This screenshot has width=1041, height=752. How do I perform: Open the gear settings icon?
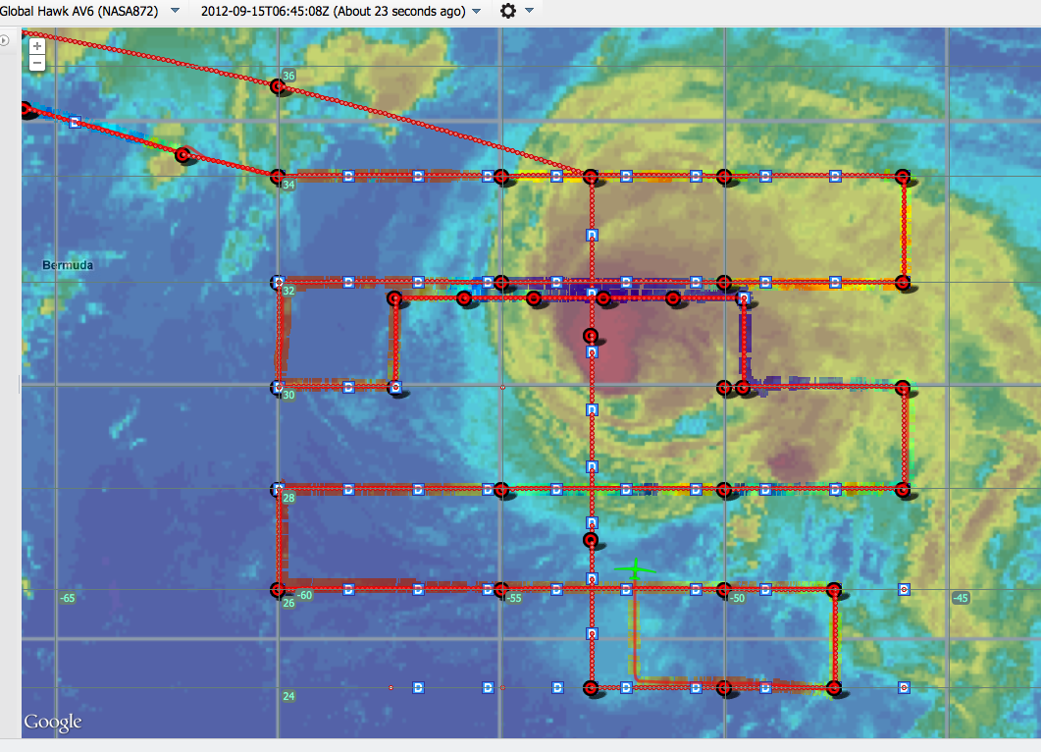[507, 11]
